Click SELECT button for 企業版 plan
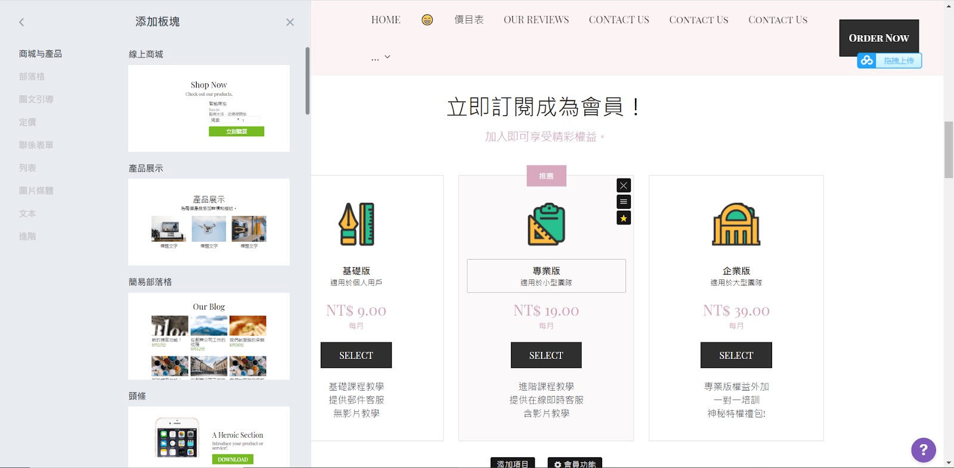 tap(736, 355)
